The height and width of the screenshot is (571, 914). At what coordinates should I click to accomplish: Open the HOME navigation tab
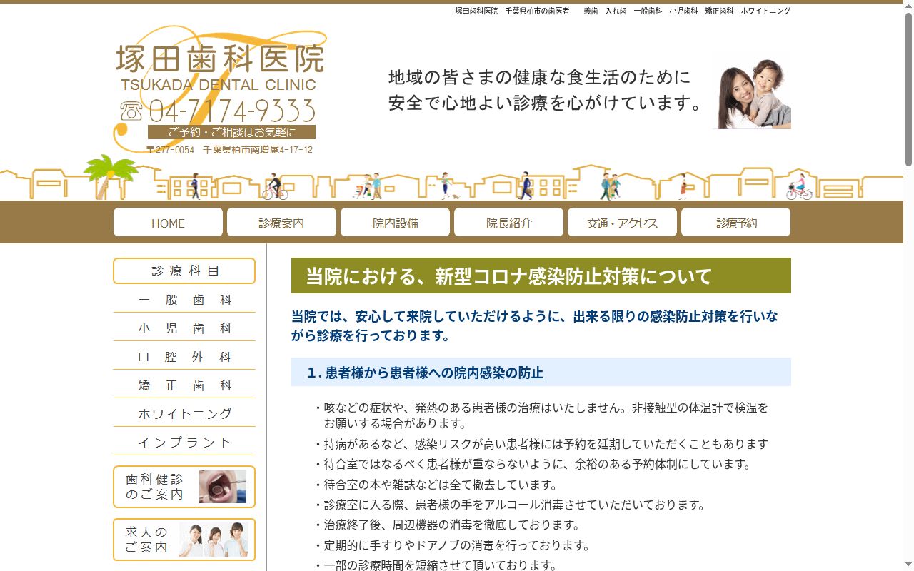click(x=168, y=223)
